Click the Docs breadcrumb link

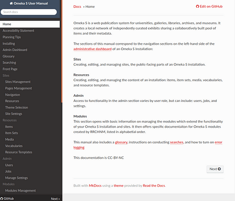pos(77,7)
